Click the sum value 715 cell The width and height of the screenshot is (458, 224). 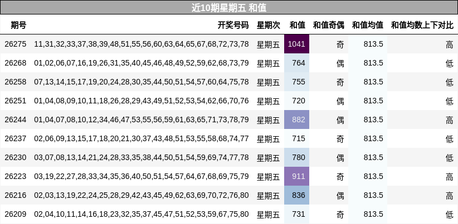pyautogui.click(x=296, y=138)
